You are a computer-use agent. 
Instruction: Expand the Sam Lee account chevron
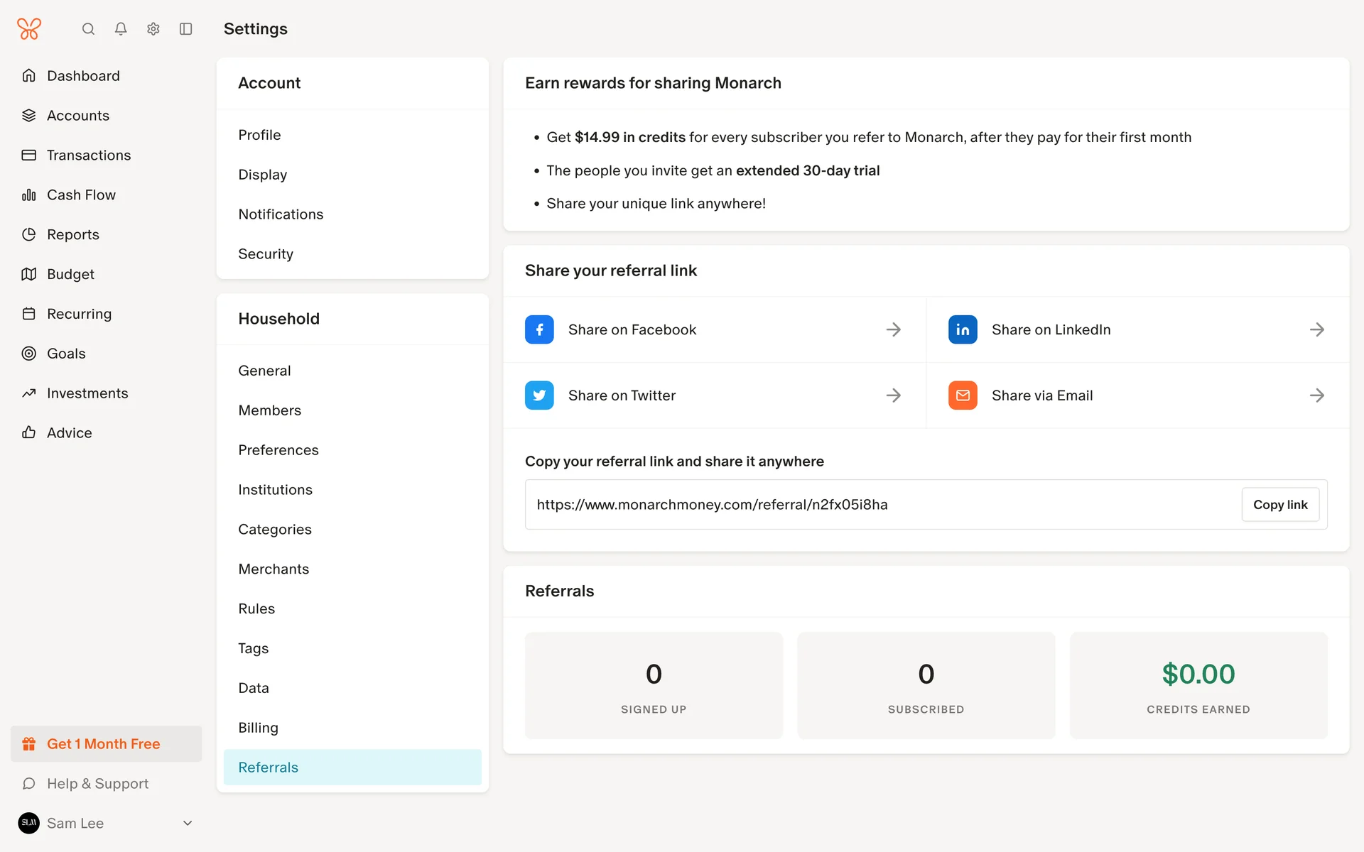[x=188, y=824]
